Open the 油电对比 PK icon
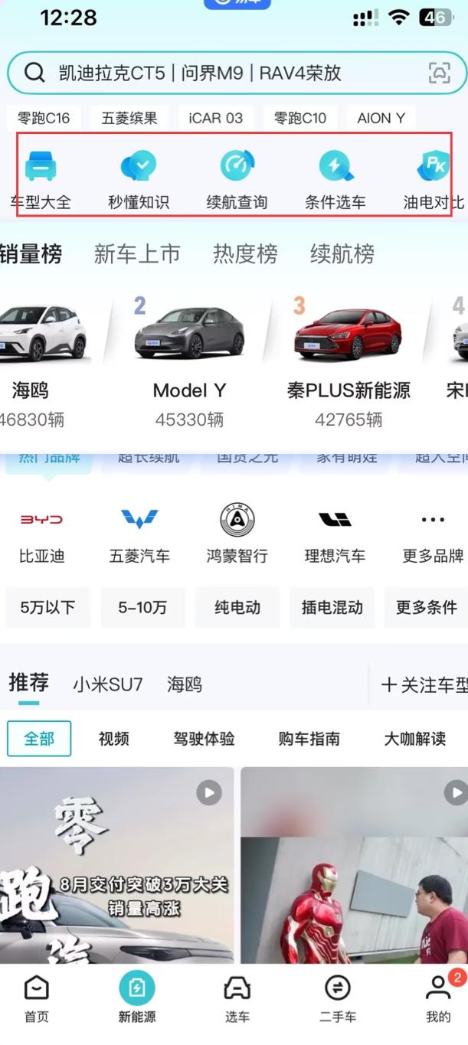Screen dimensions: 468x1045 [434, 166]
